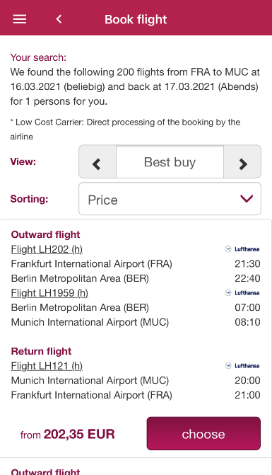
Task: Tap the 21:30 Frankfurt departure time
Action: (x=247, y=263)
